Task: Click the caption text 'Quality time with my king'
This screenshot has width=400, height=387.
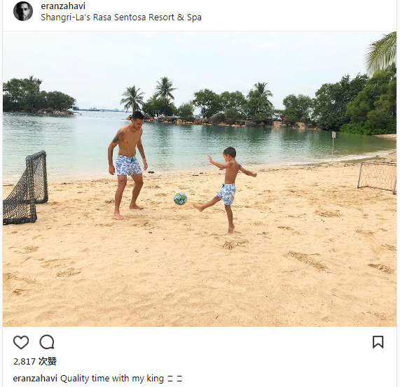Action: 112,379
